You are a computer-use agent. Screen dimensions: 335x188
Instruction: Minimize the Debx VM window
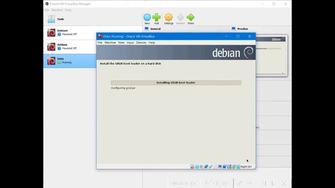(x=227, y=36)
